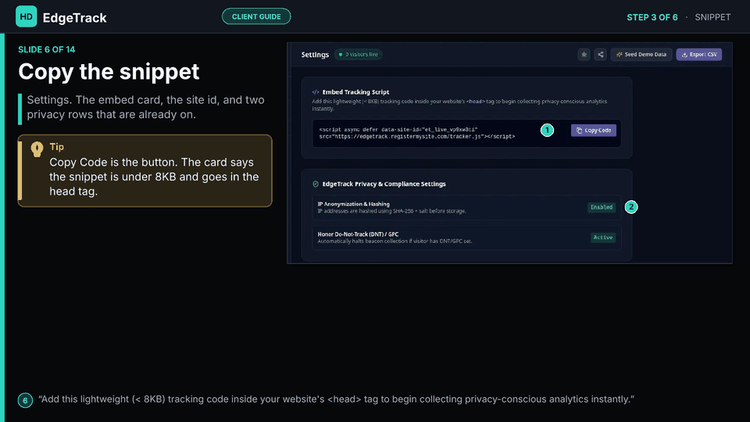750x422 pixels.
Task: Click the "SLIDE 6 OF 14" label
Action: [46, 49]
